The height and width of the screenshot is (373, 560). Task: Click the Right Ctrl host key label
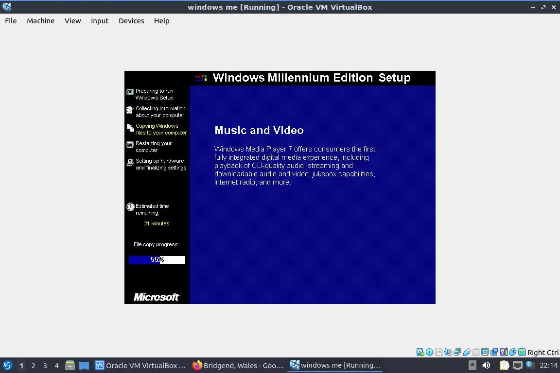[543, 353]
